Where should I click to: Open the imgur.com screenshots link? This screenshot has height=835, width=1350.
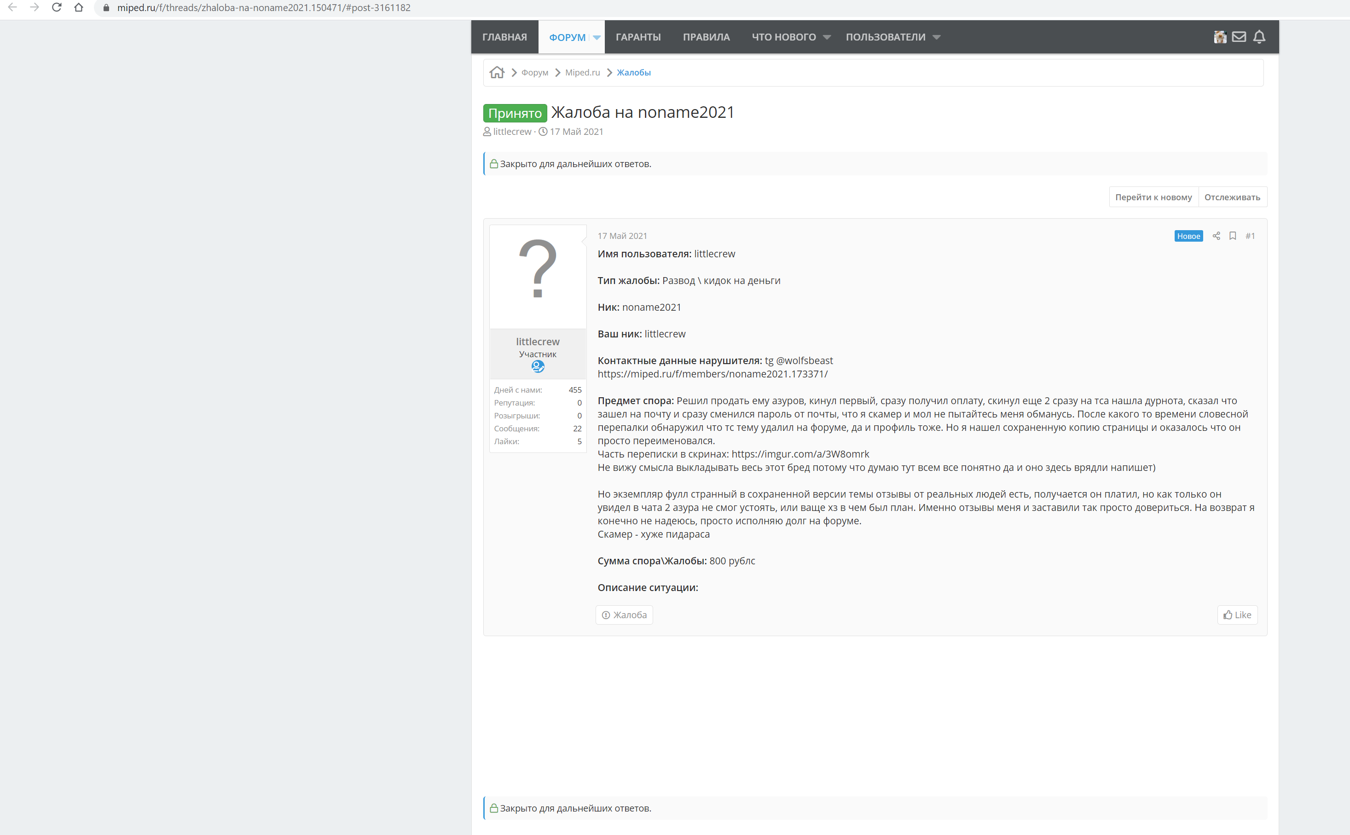[x=800, y=454]
